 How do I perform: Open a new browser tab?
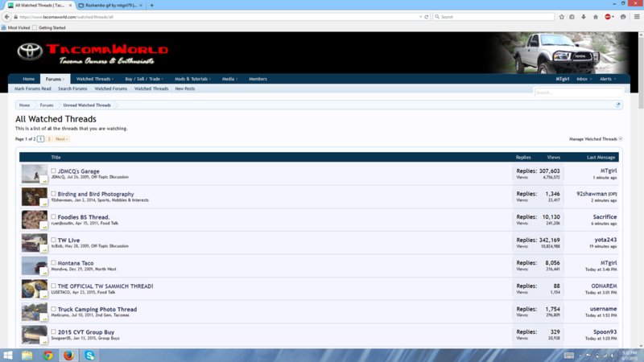pyautogui.click(x=151, y=6)
